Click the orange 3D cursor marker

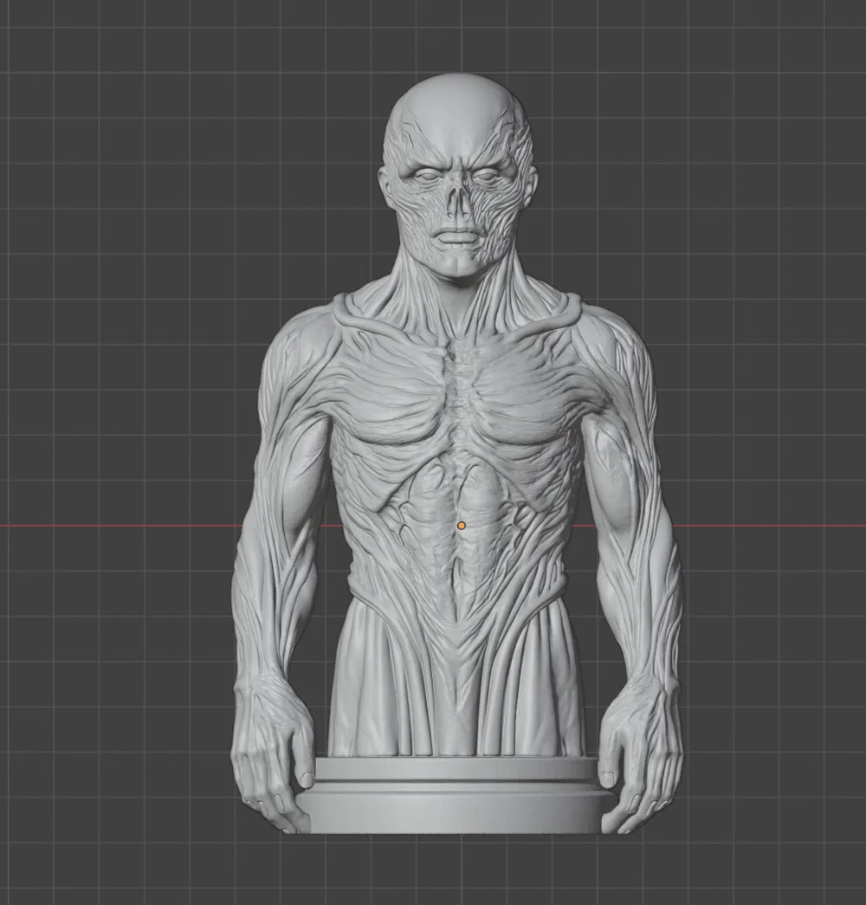(463, 525)
